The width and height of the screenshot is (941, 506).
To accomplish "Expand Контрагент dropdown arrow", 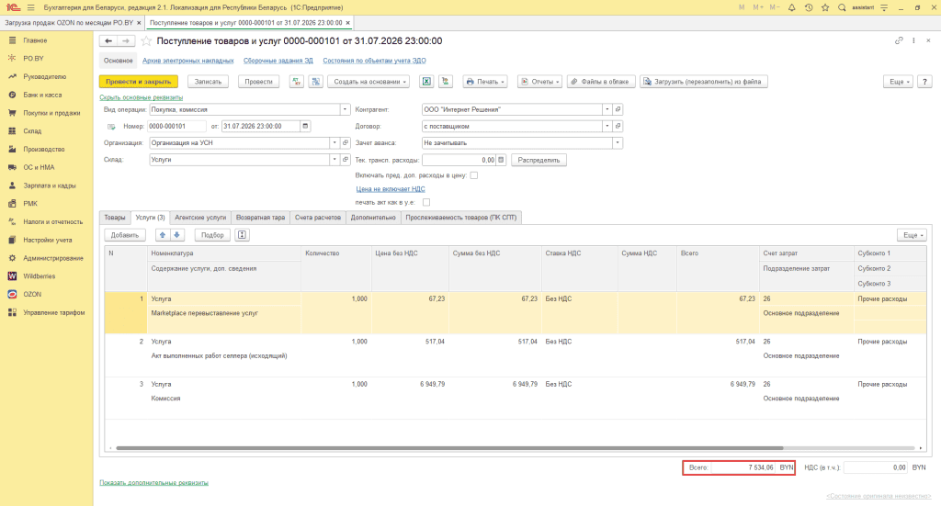I will pos(607,109).
